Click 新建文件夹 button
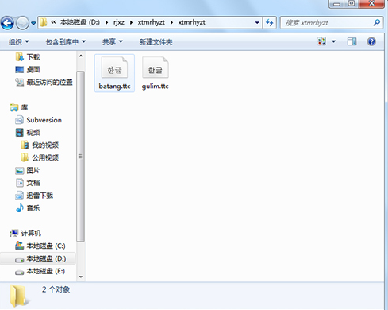 (x=156, y=41)
